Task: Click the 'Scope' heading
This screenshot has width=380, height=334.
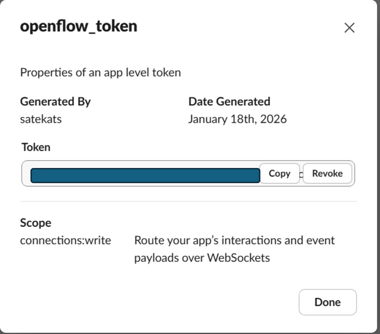Action: click(36, 223)
